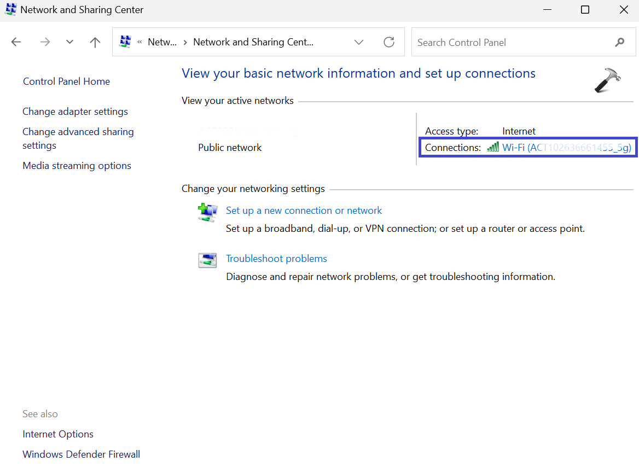639x473 pixels.
Task: Open the recent locations chevron dropdown
Action: (69, 42)
